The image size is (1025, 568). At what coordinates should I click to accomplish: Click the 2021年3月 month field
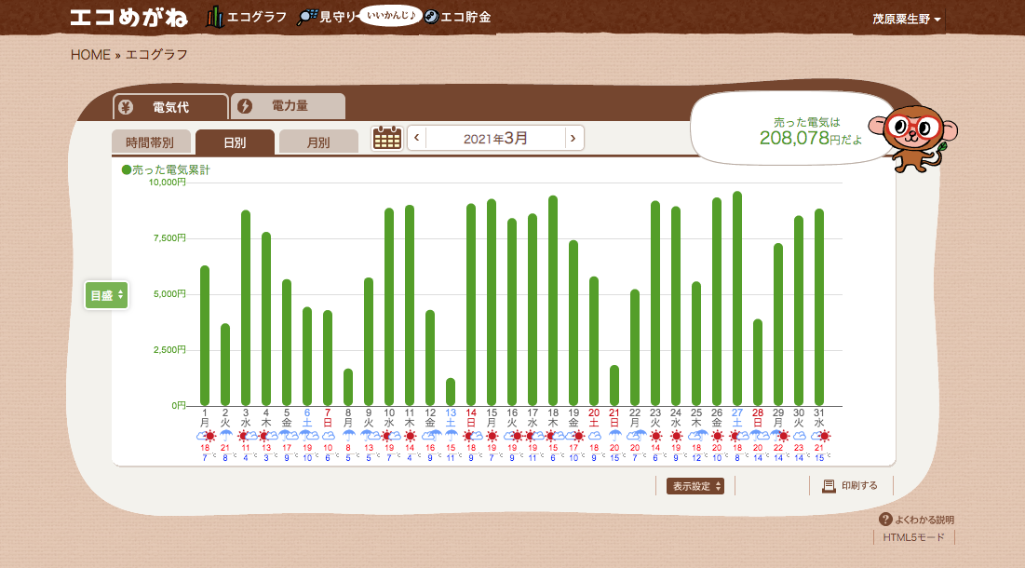[x=495, y=138]
